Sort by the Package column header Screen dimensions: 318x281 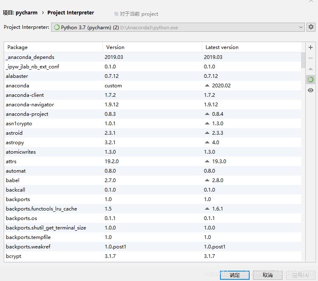click(x=53, y=47)
